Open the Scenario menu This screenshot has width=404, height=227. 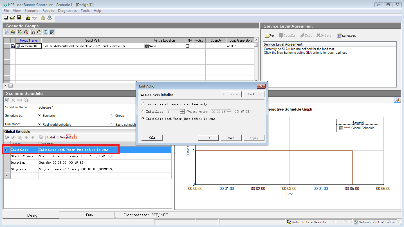coord(31,11)
